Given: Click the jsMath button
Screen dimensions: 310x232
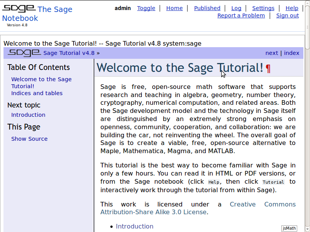Looking at the screenshot, I should tap(289, 228).
